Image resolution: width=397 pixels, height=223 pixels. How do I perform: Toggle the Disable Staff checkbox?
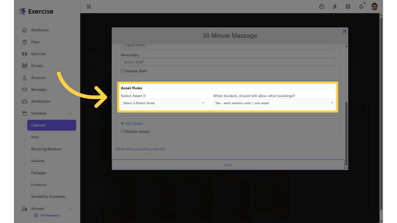point(122,71)
